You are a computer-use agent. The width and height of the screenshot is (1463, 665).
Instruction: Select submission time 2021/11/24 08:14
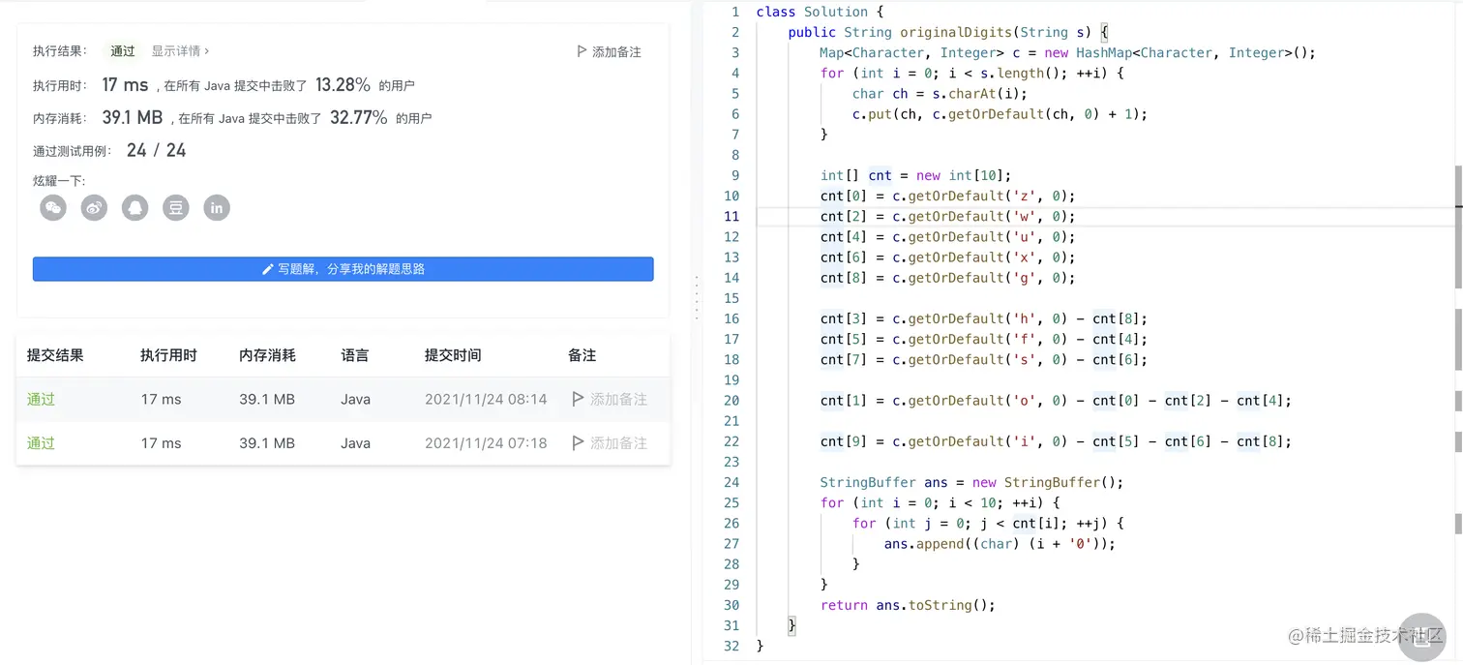coord(486,399)
